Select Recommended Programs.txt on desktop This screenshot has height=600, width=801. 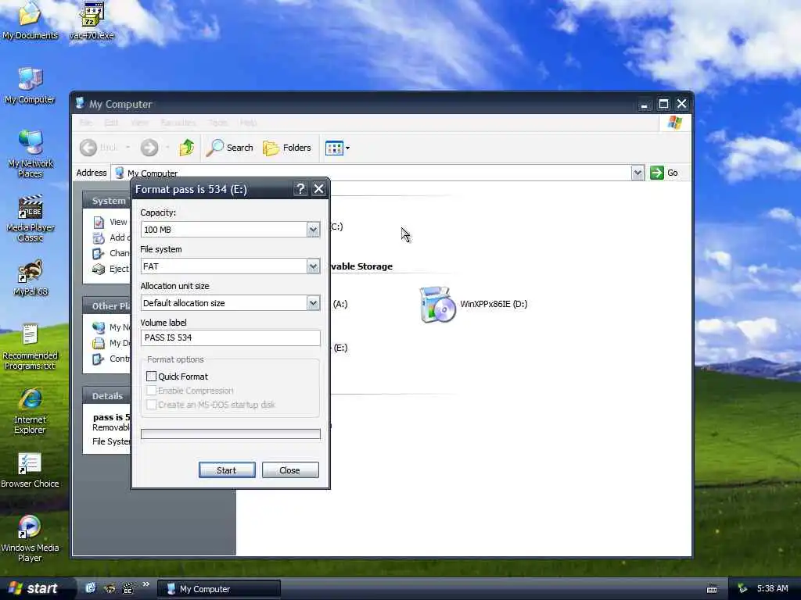pyautogui.click(x=30, y=346)
